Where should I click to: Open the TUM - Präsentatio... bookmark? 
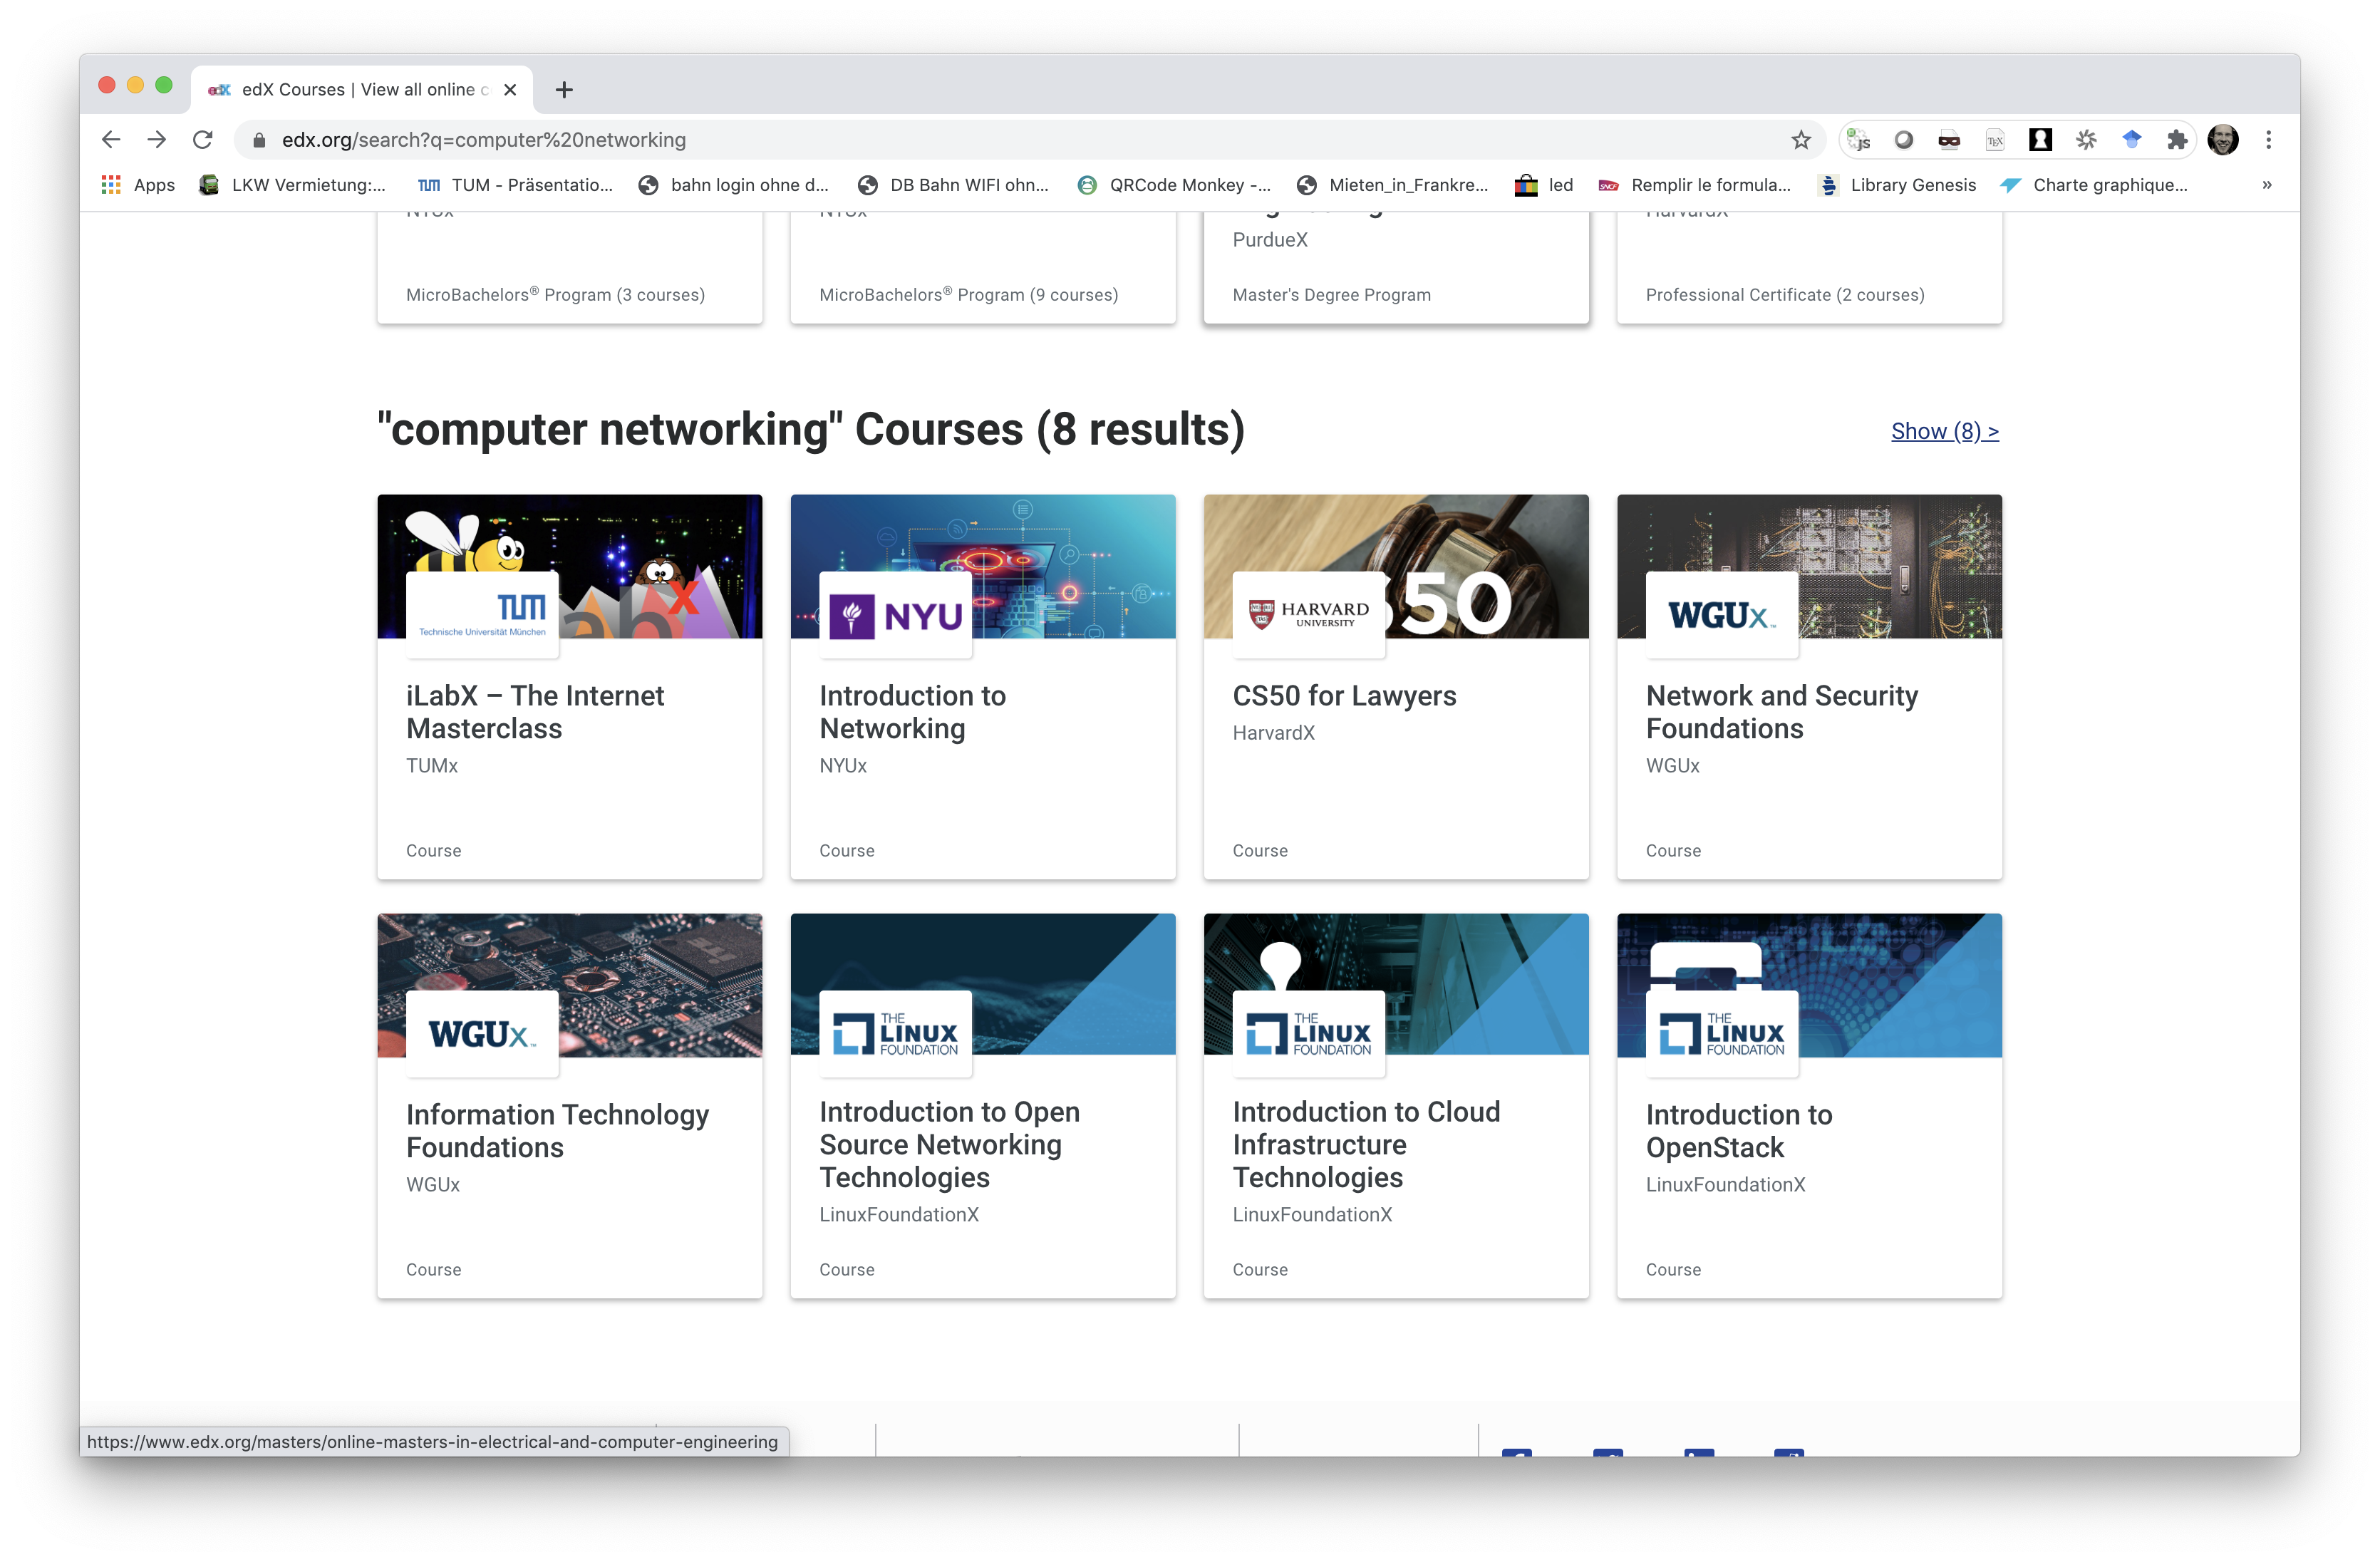(515, 185)
